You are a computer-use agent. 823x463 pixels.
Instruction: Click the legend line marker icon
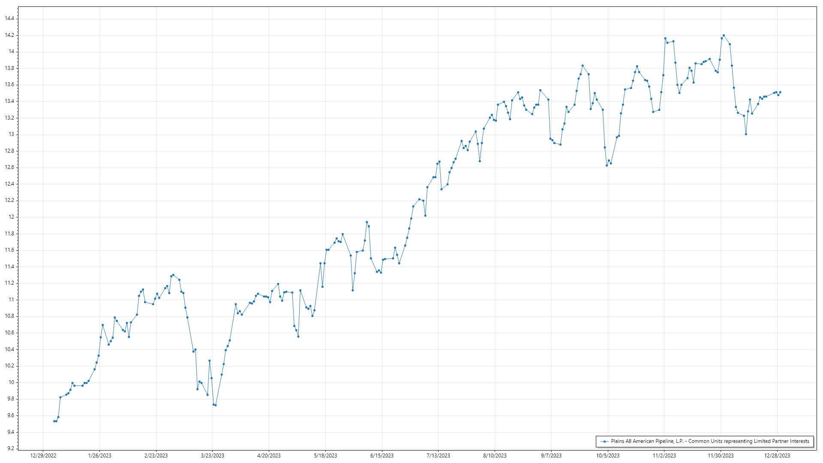click(x=605, y=441)
